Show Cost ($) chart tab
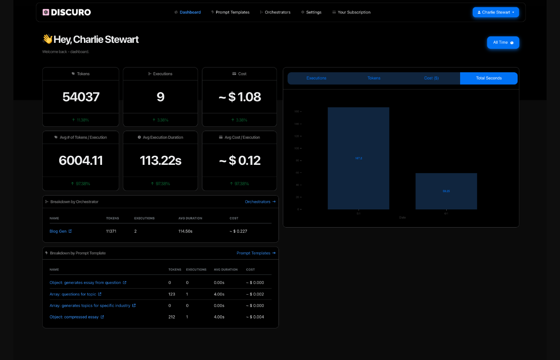 [431, 78]
